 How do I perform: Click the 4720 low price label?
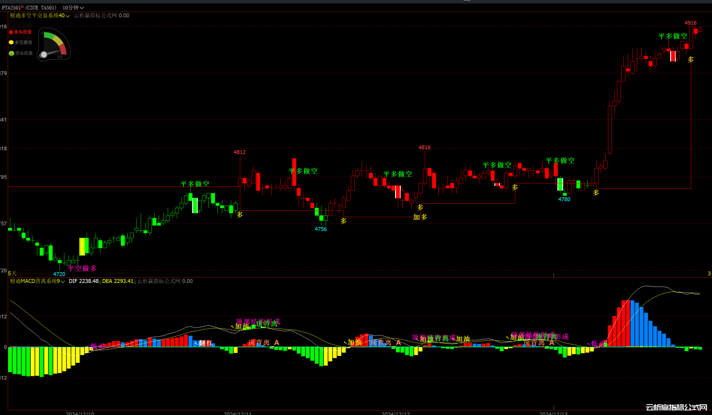pyautogui.click(x=59, y=274)
